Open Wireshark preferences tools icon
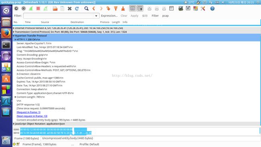Screen dimensions: 261x147 tap(203, 8)
